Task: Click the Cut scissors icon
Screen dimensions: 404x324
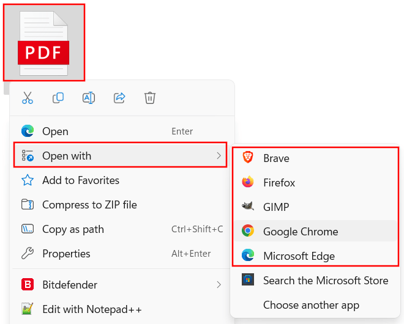Action: pos(28,98)
